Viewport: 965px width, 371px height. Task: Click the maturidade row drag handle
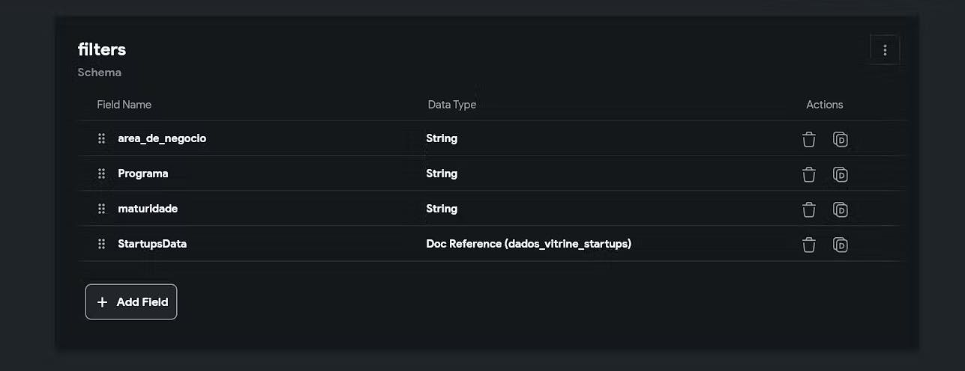pos(101,209)
